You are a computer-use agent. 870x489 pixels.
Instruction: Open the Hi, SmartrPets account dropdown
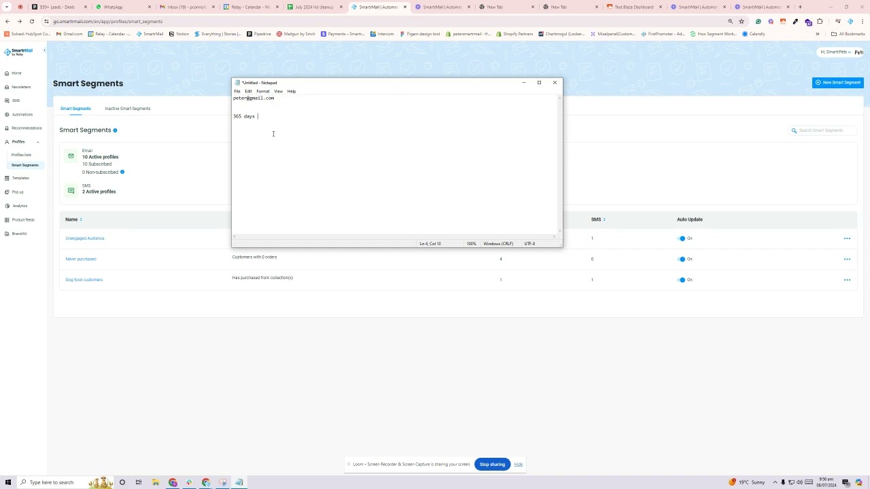click(835, 52)
